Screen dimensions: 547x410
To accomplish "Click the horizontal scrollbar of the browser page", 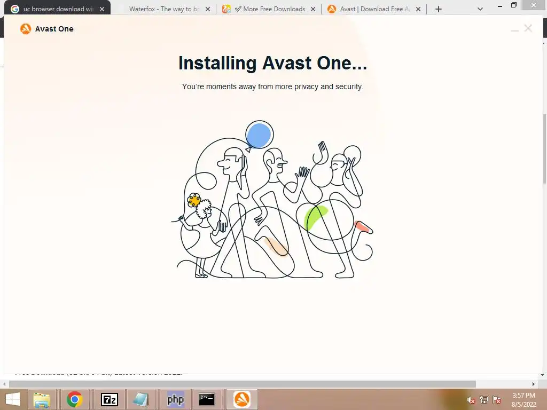I will (242, 384).
